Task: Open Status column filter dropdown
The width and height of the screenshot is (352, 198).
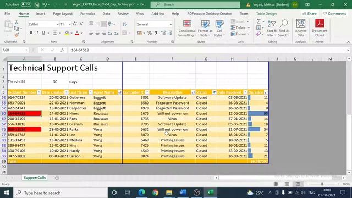Action: (214, 92)
